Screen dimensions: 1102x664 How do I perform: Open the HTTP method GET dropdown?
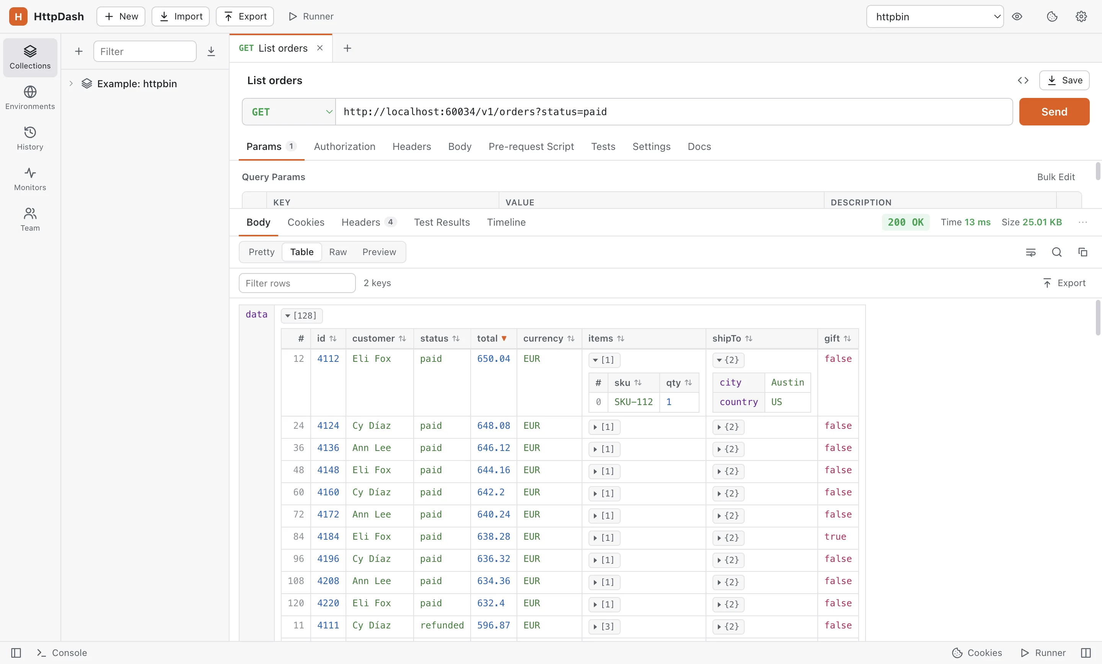[x=289, y=112]
